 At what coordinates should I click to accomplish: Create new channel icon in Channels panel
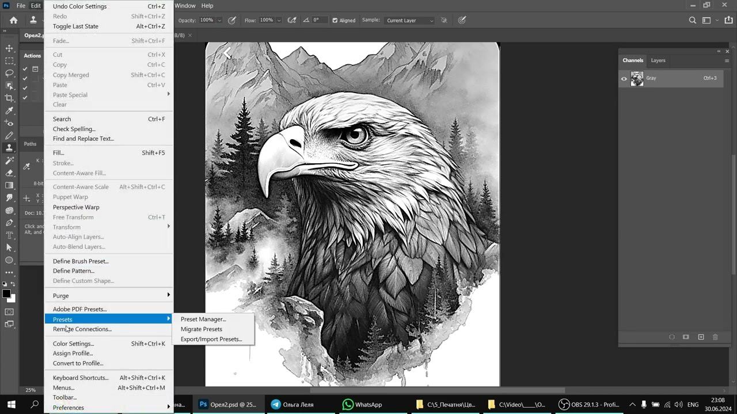pyautogui.click(x=701, y=337)
